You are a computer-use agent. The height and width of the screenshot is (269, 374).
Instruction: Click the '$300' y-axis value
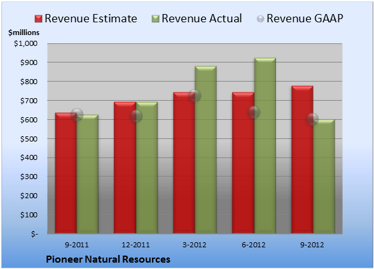tap(29, 177)
